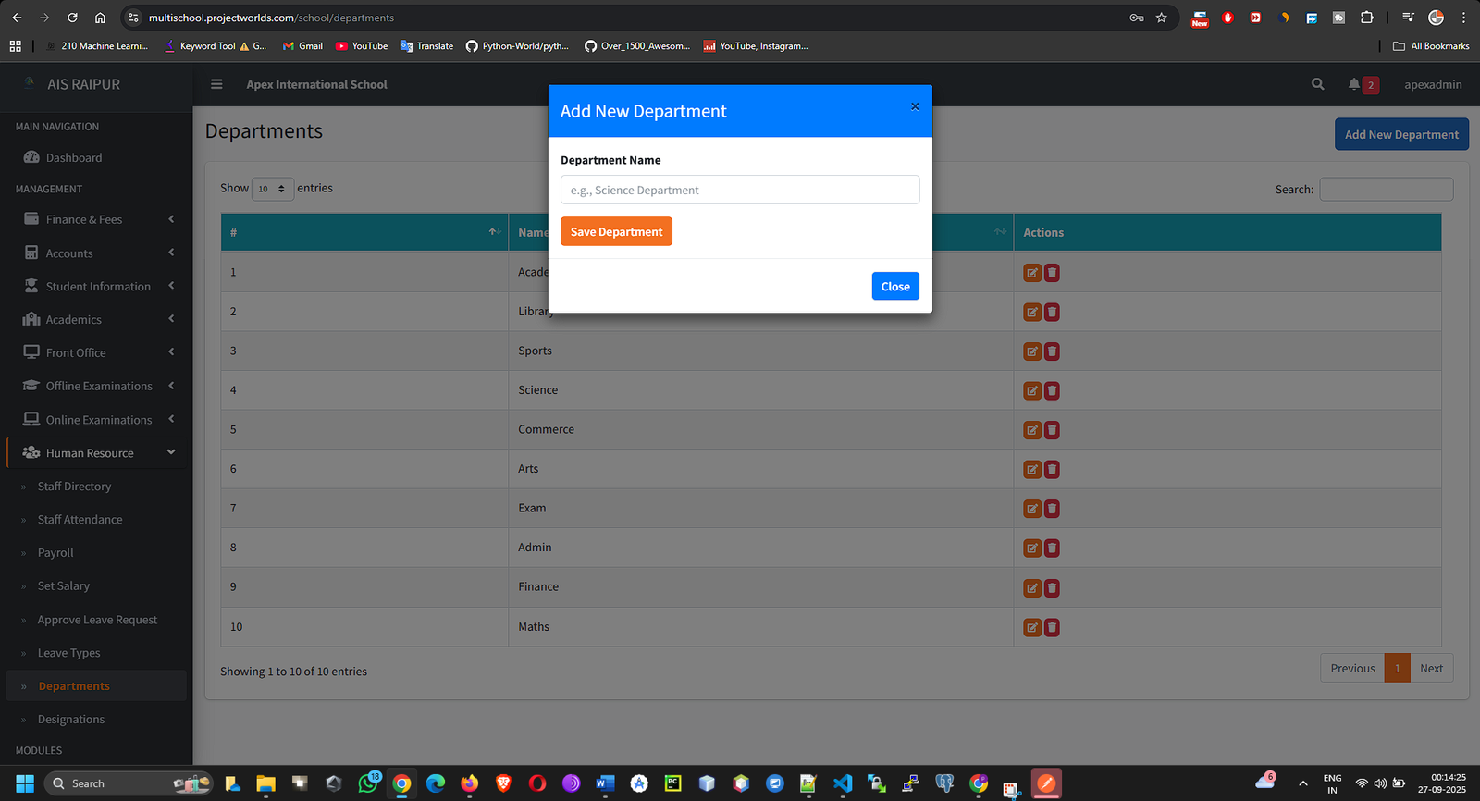This screenshot has height=801, width=1480.
Task: Click the search magnifier icon in header
Action: [x=1317, y=84]
